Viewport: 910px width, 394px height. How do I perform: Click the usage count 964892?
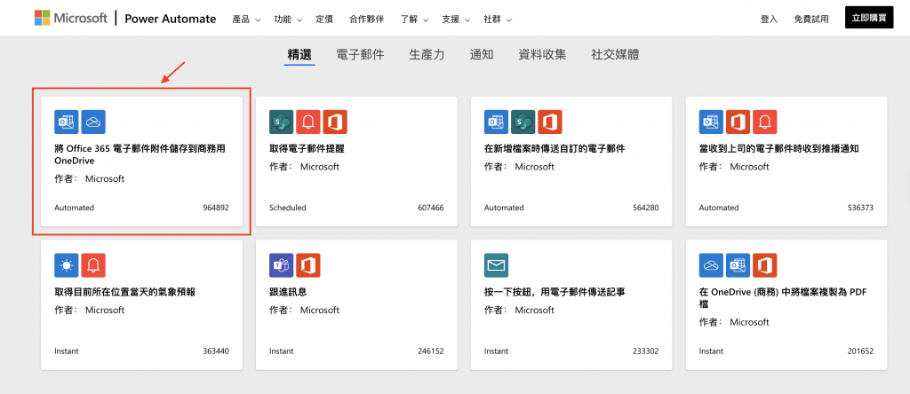coord(216,208)
